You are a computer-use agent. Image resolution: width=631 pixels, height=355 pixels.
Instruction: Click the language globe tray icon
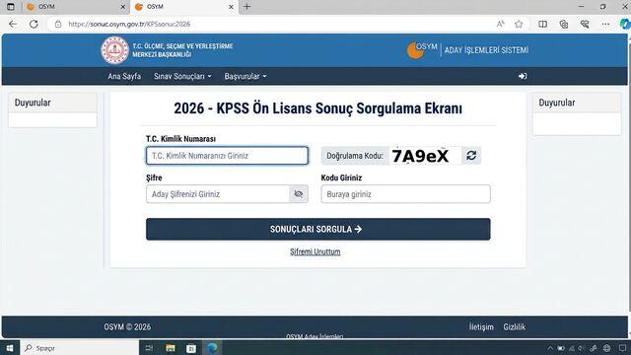tap(606, 348)
